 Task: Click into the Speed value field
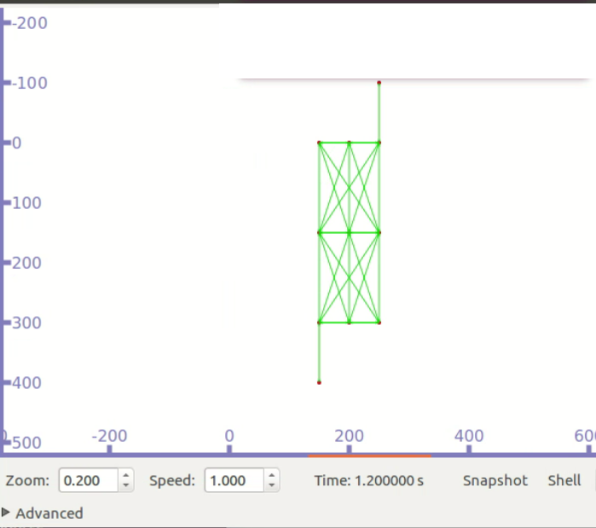[233, 480]
